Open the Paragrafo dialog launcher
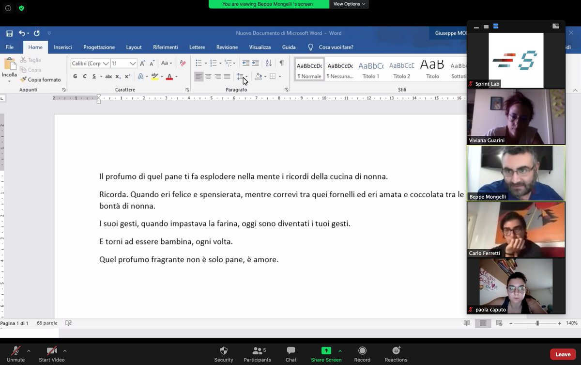Screen dimensions: 581x365 287,90
